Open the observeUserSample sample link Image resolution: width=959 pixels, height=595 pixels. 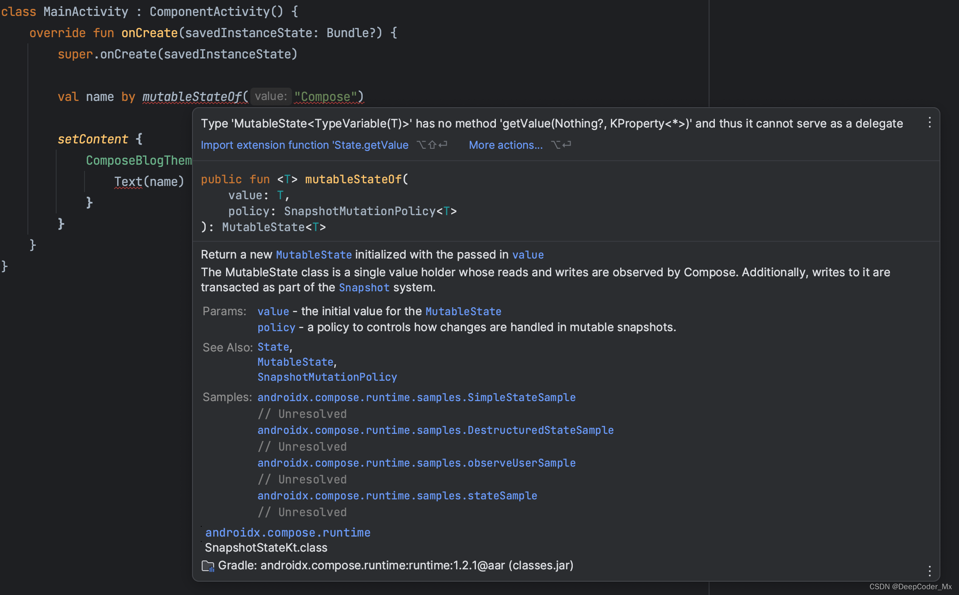[x=416, y=463]
